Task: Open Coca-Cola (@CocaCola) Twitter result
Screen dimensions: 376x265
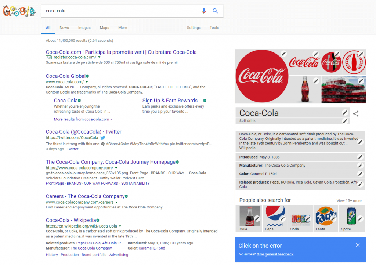Action: point(83,131)
